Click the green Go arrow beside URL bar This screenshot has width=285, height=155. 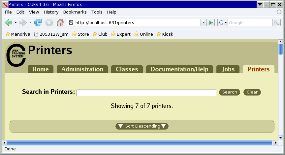click(x=211, y=22)
